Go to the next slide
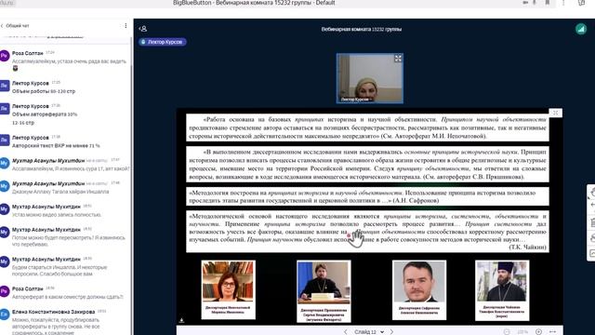The height and width of the screenshot is (335, 595). coord(391,331)
